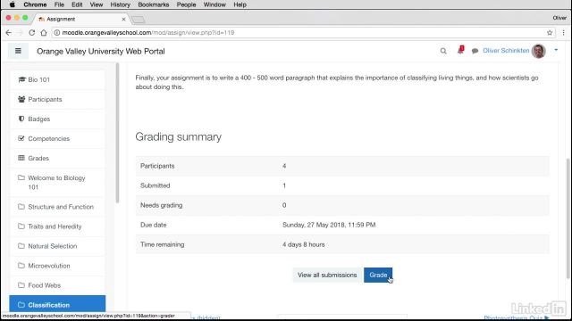Open the Edit menu
Viewport: 572px width, 321px height.
[x=77, y=4]
